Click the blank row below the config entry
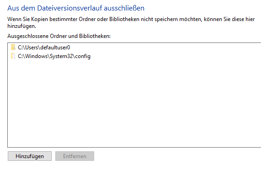This screenshot has width=261, height=170. coord(134,65)
